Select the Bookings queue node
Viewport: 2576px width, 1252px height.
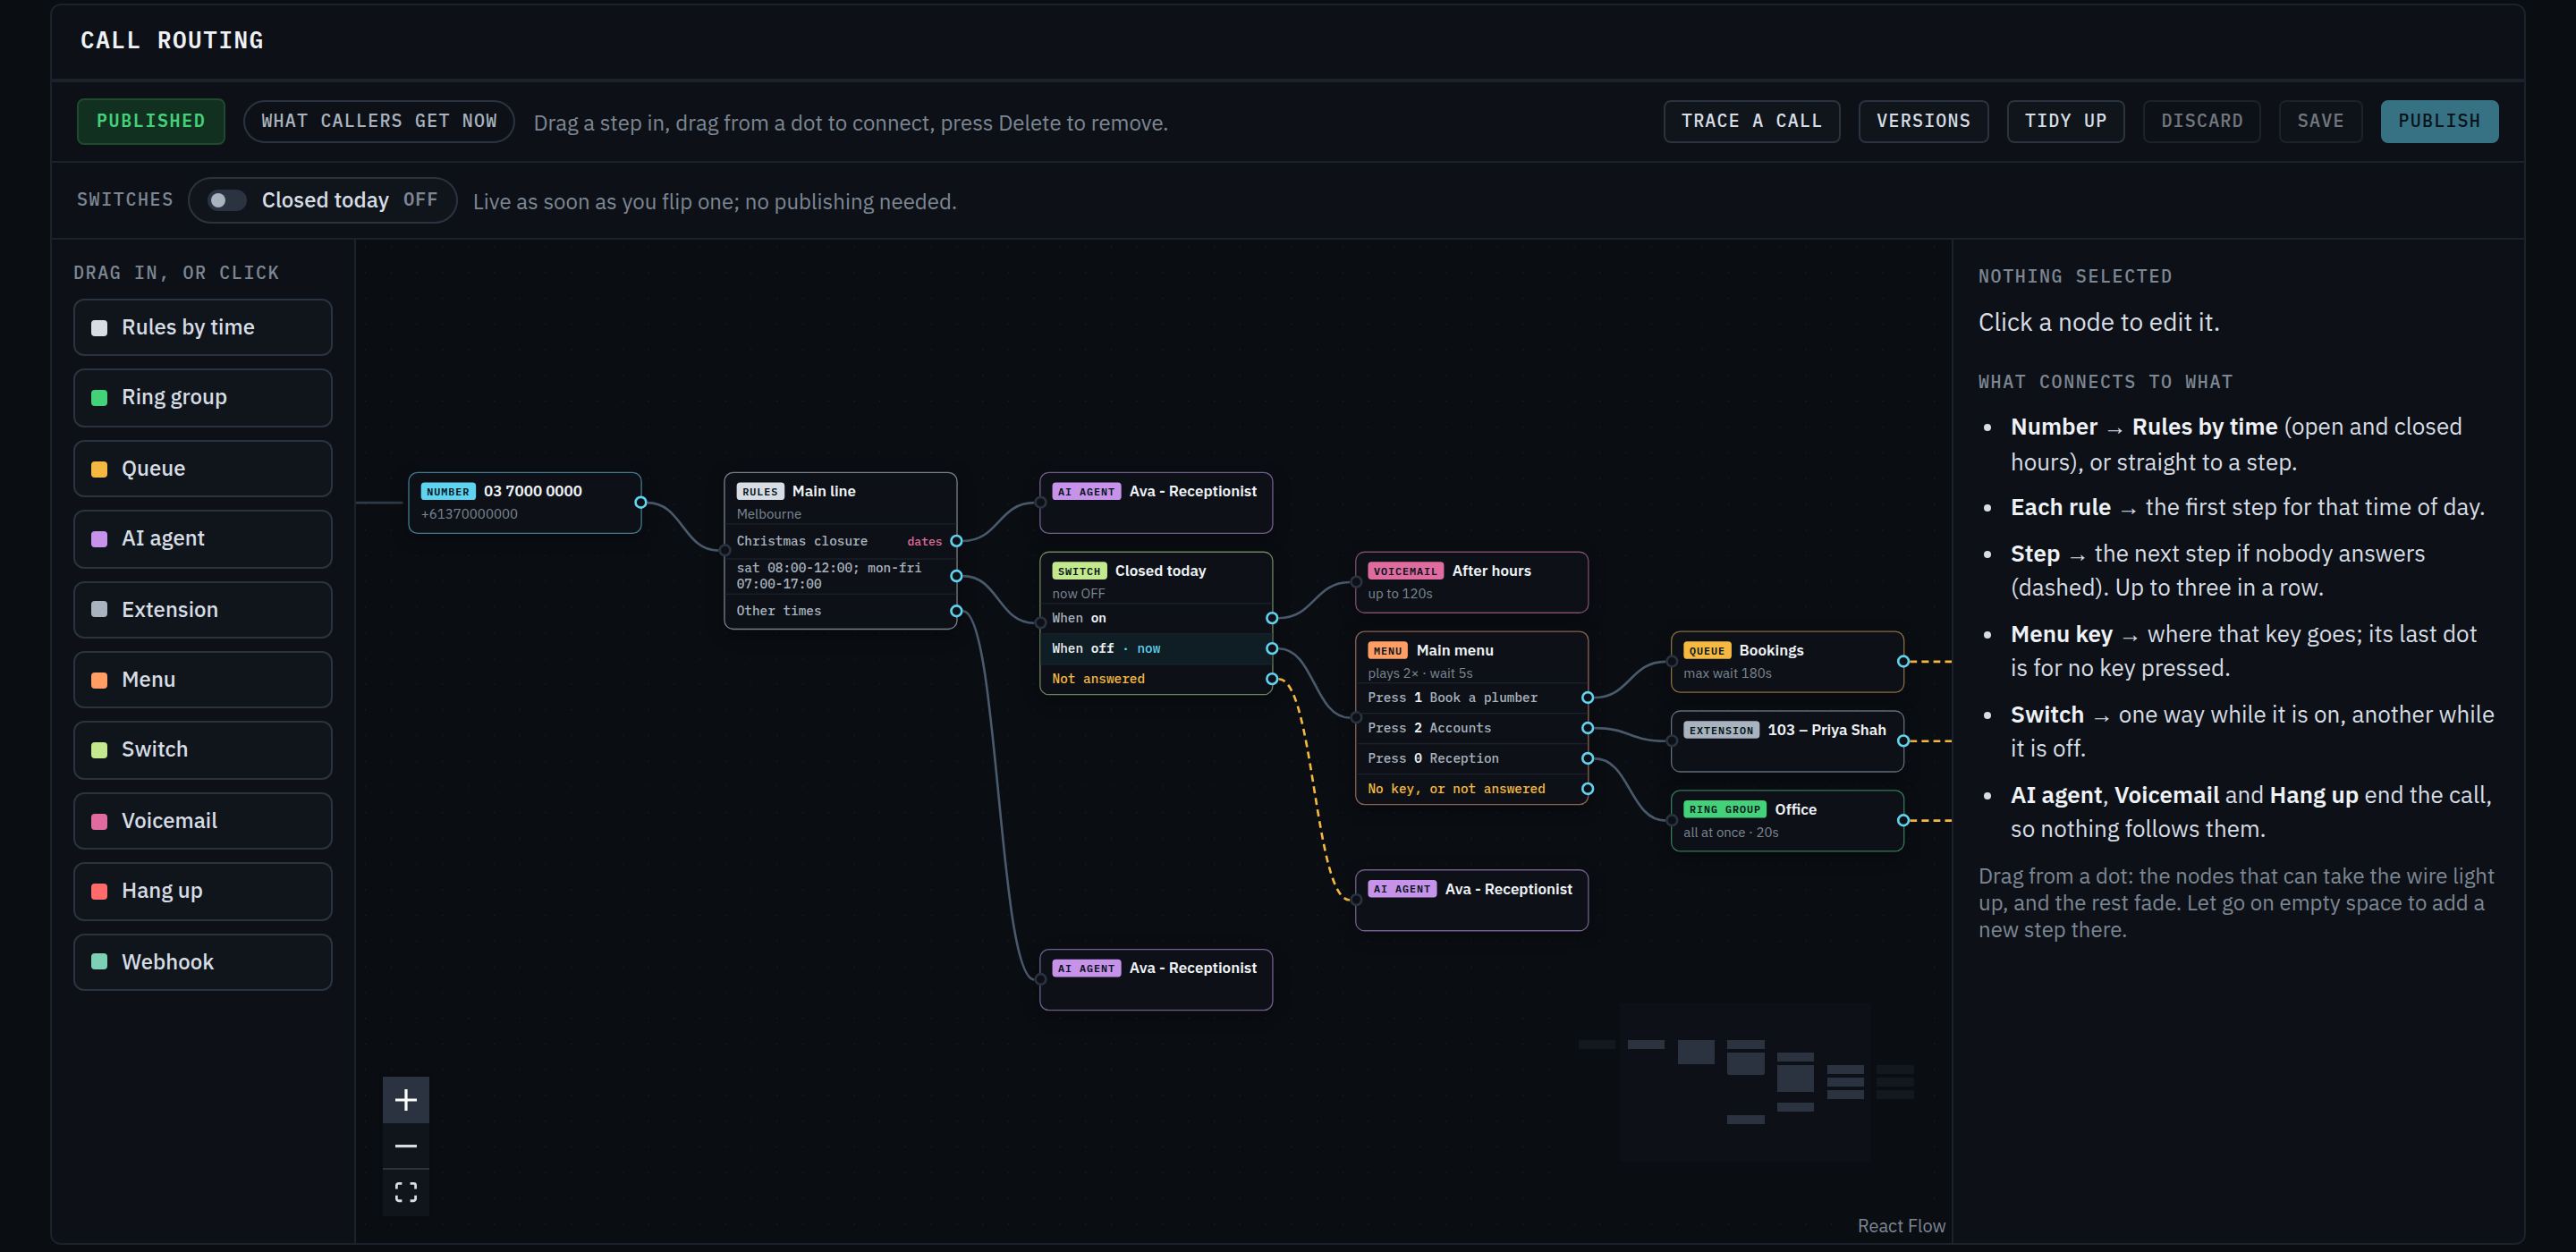coord(1786,661)
